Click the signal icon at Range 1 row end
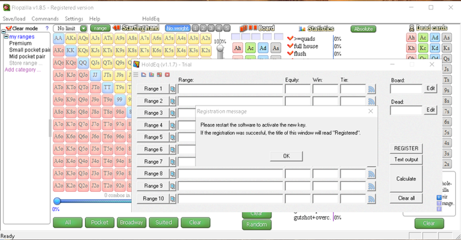 pyautogui.click(x=371, y=89)
